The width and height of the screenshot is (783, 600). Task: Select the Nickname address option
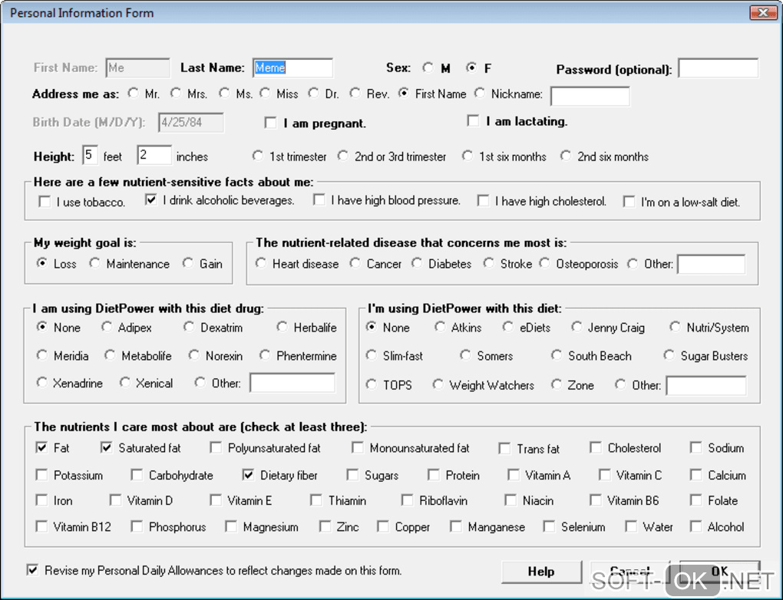pos(479,94)
